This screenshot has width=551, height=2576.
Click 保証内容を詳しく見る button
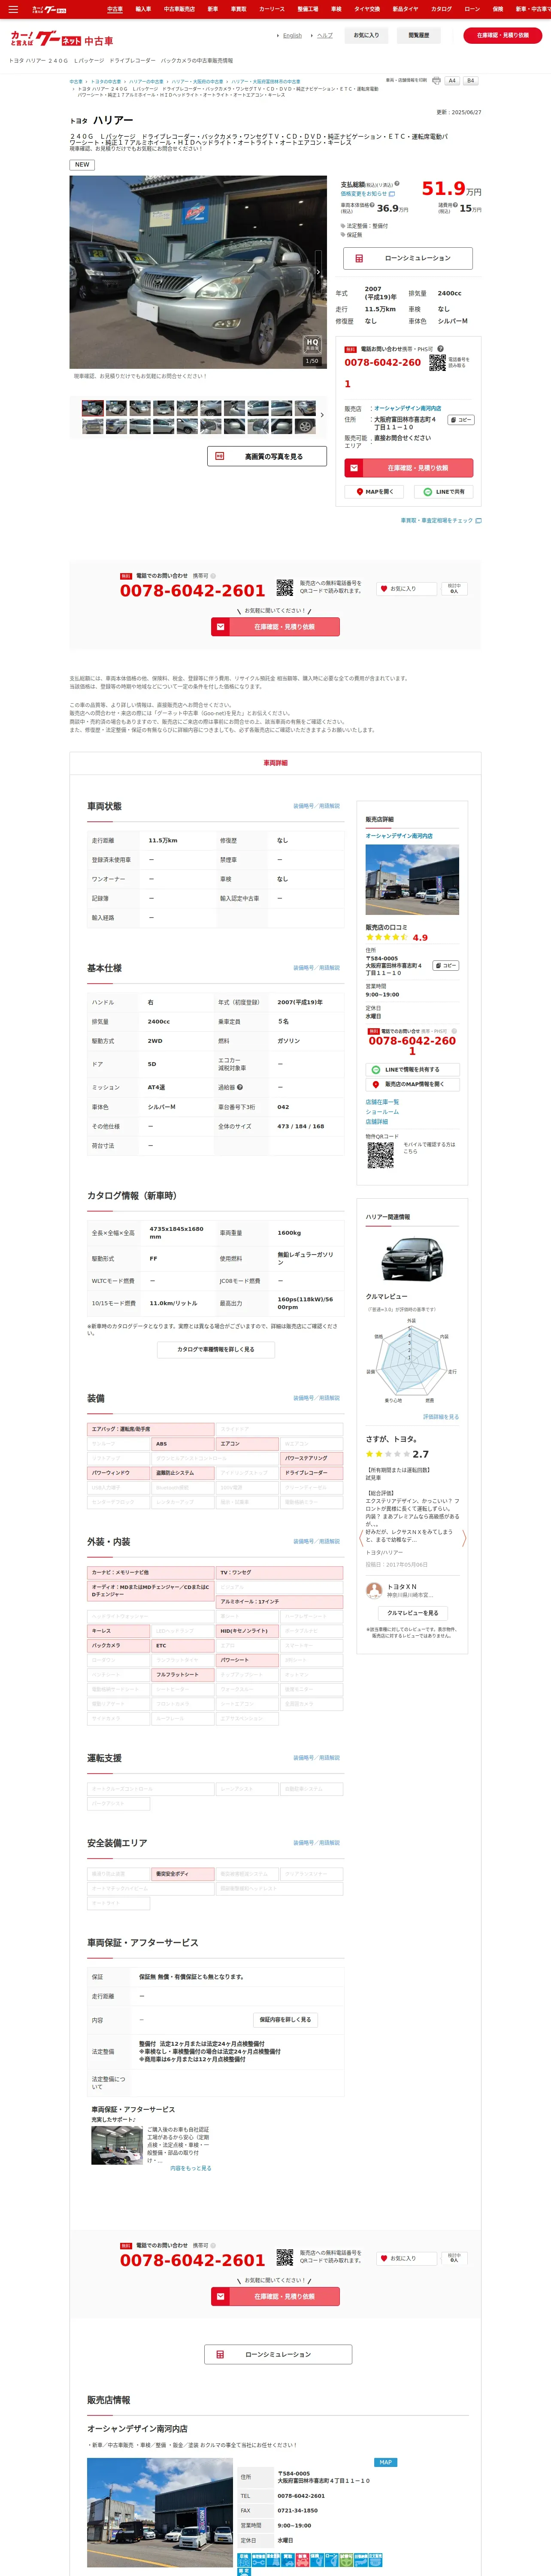285,2019
